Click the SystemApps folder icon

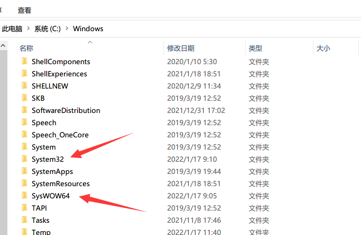(x=24, y=171)
